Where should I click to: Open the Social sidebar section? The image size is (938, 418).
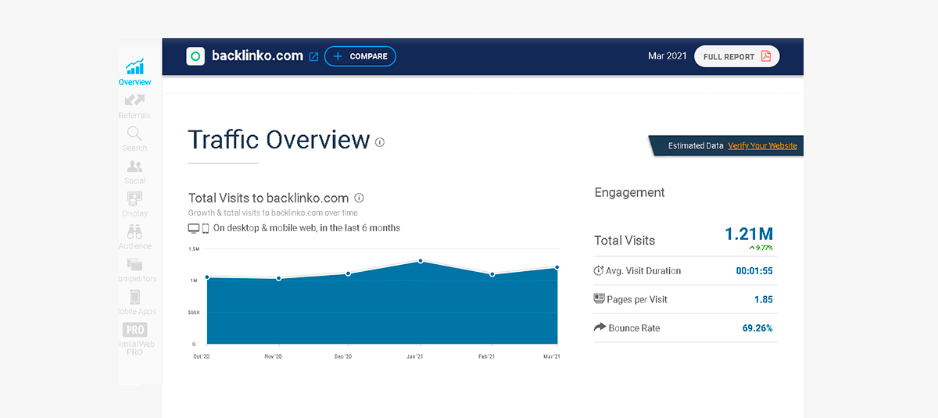coord(134,172)
